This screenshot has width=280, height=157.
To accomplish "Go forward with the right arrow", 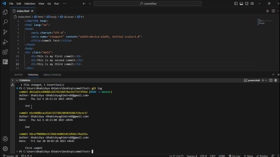I will (90, 3).
